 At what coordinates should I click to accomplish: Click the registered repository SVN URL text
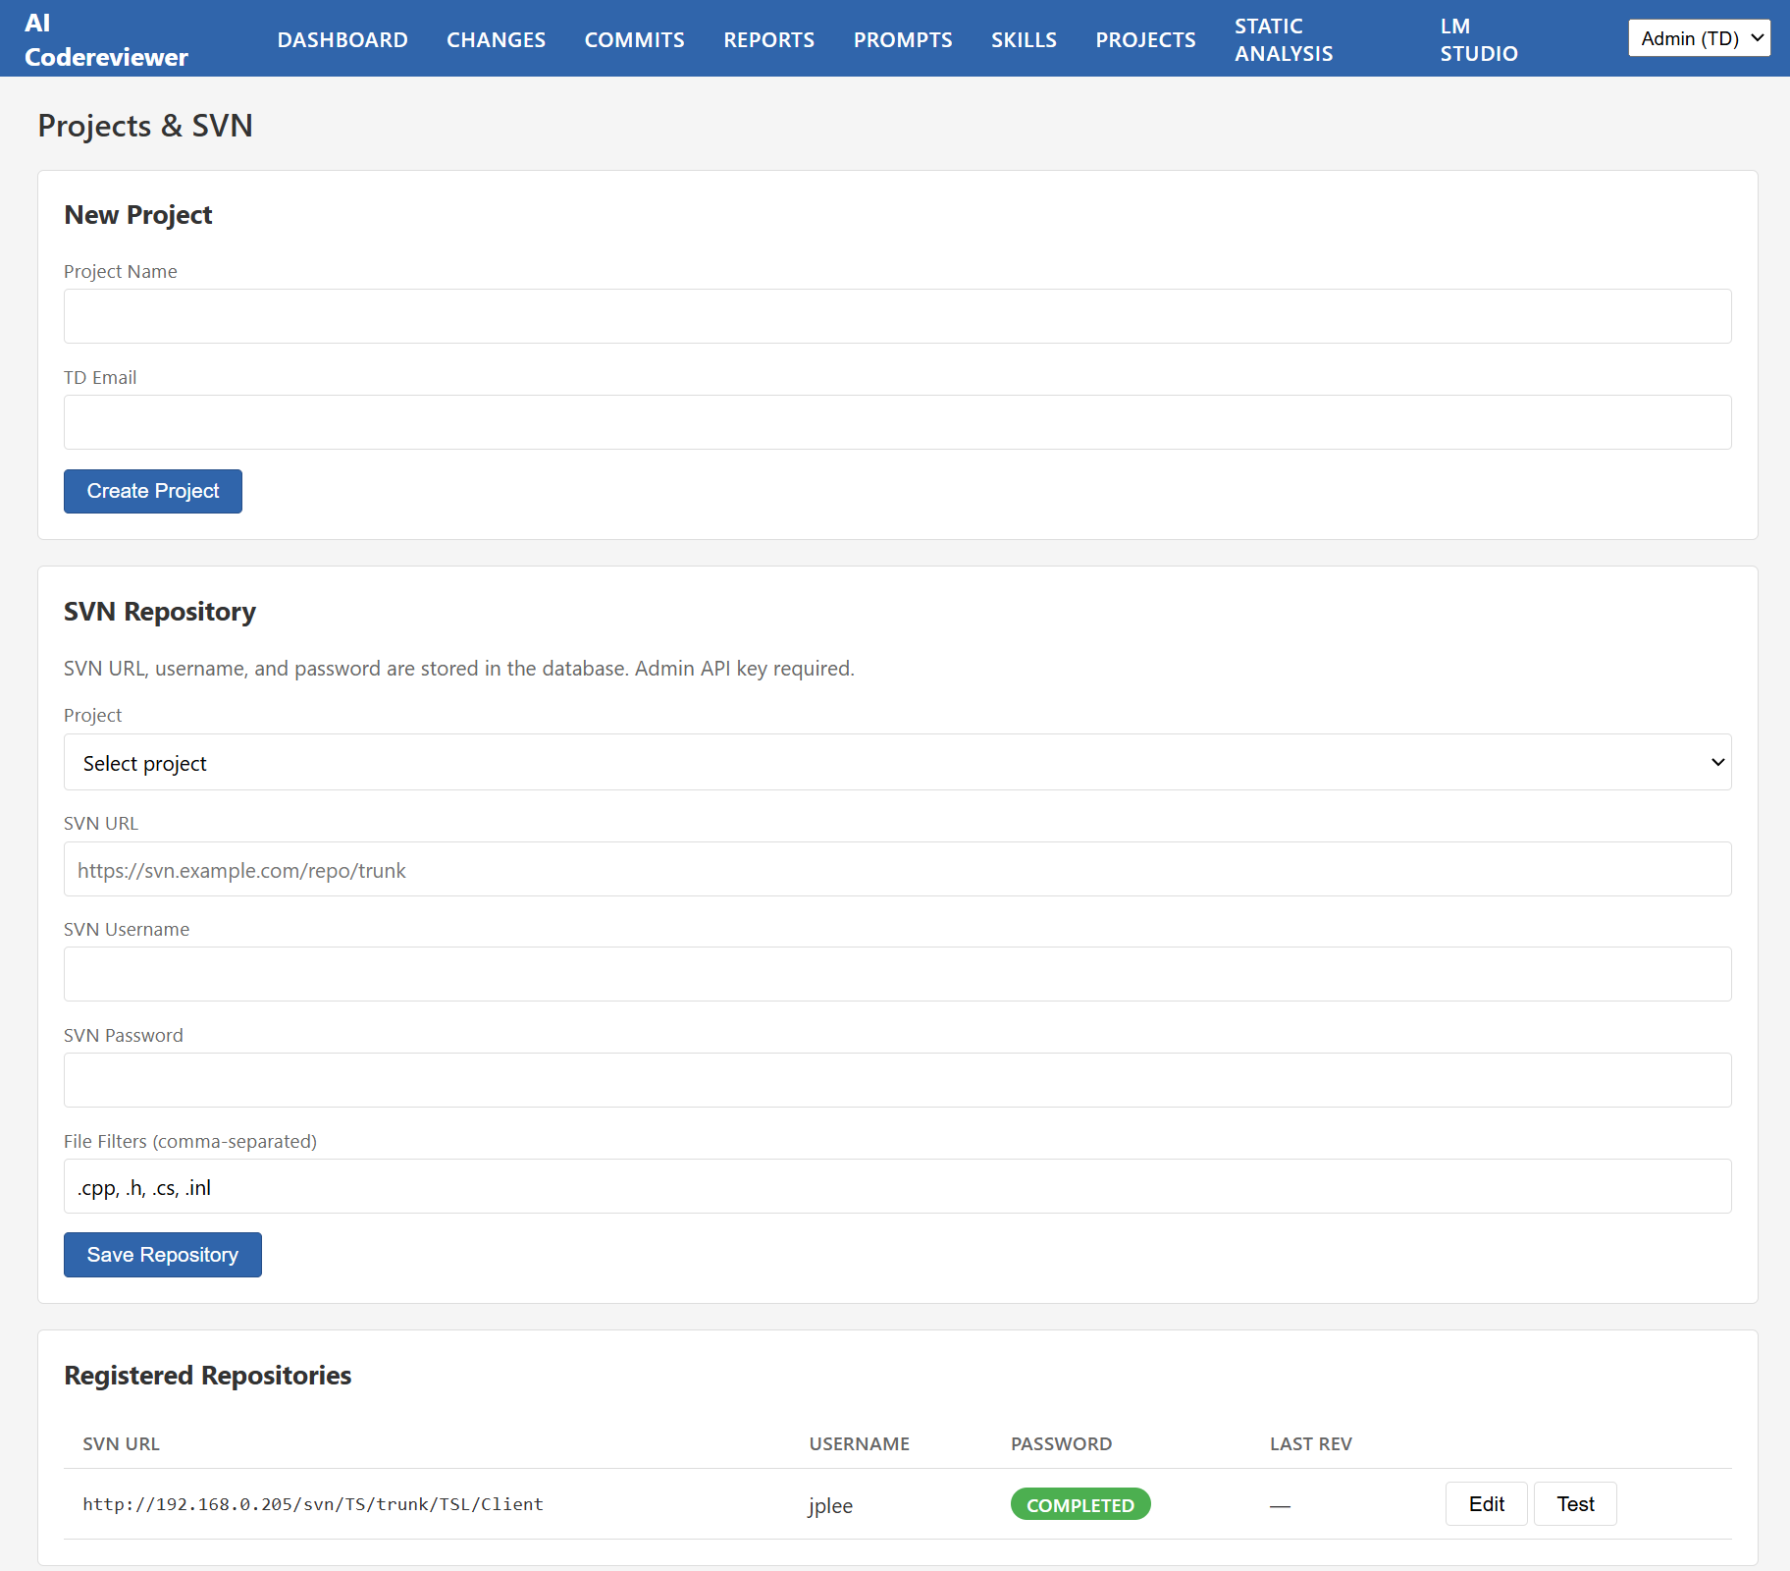pyautogui.click(x=313, y=1504)
